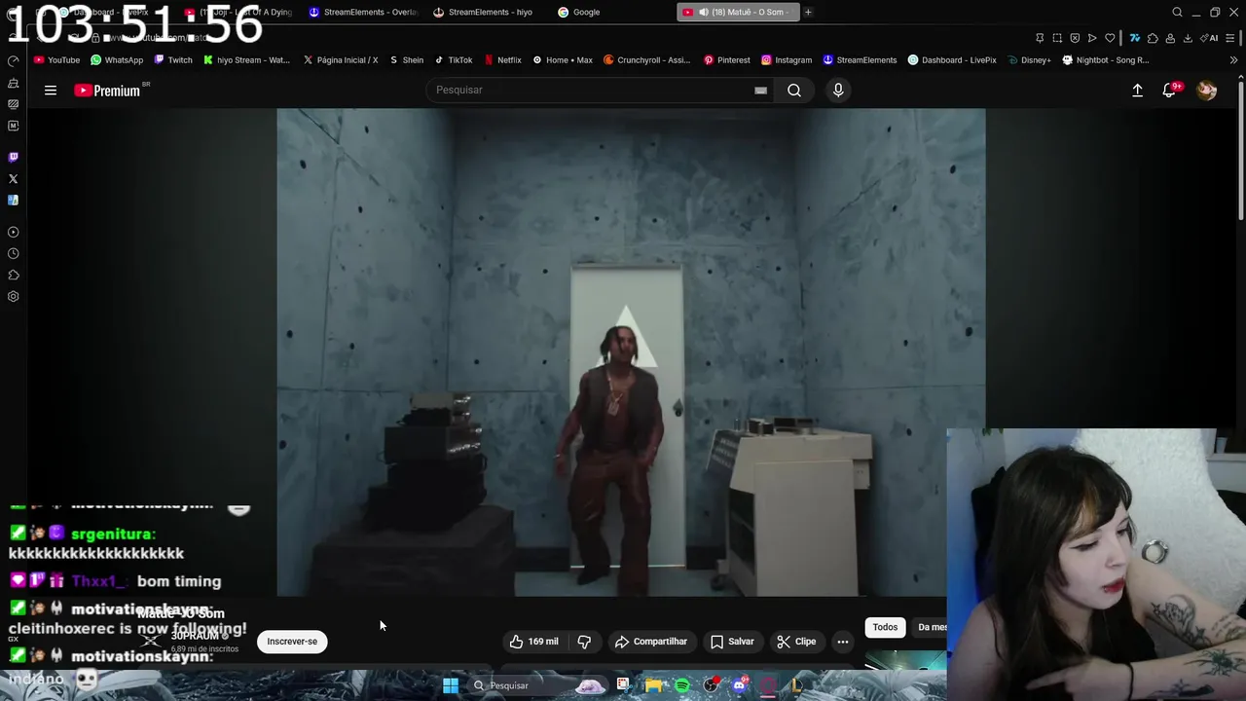Open YouTube notifications bell
Screen dimensions: 1246x701
click(x=1169, y=91)
